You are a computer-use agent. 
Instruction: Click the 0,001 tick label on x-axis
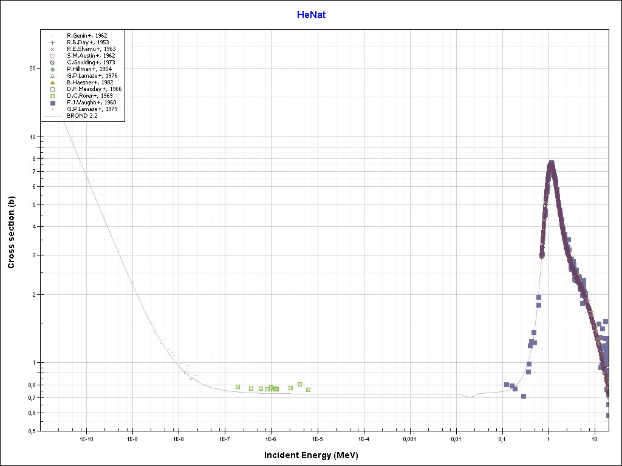409,439
